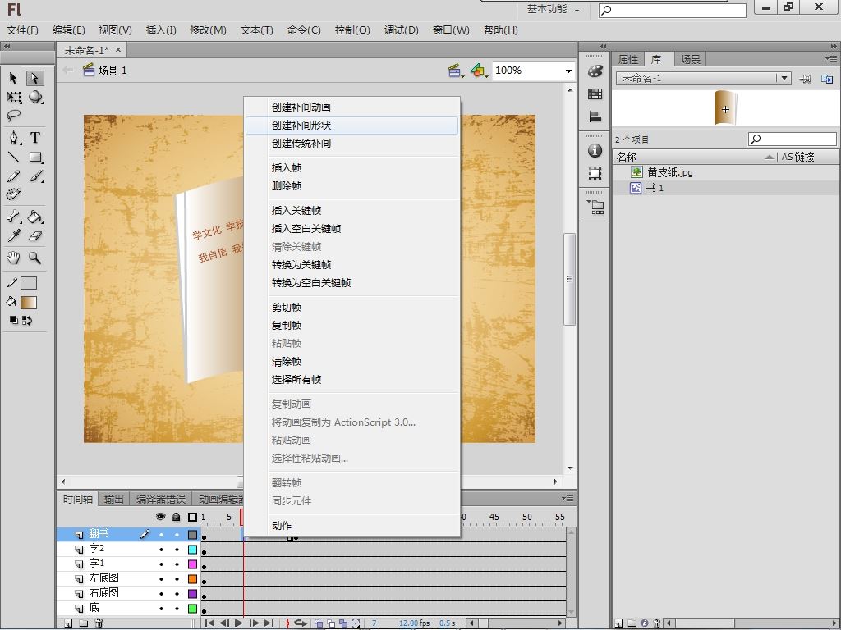
Task: Expand the library document dropdown 未命名-1
Action: pyautogui.click(x=784, y=78)
